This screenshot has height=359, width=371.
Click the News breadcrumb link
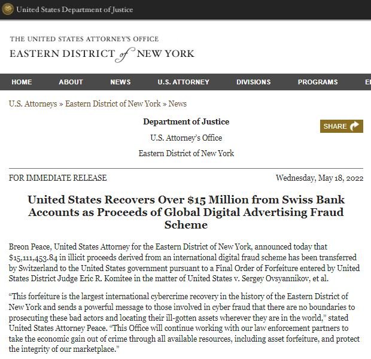(178, 104)
